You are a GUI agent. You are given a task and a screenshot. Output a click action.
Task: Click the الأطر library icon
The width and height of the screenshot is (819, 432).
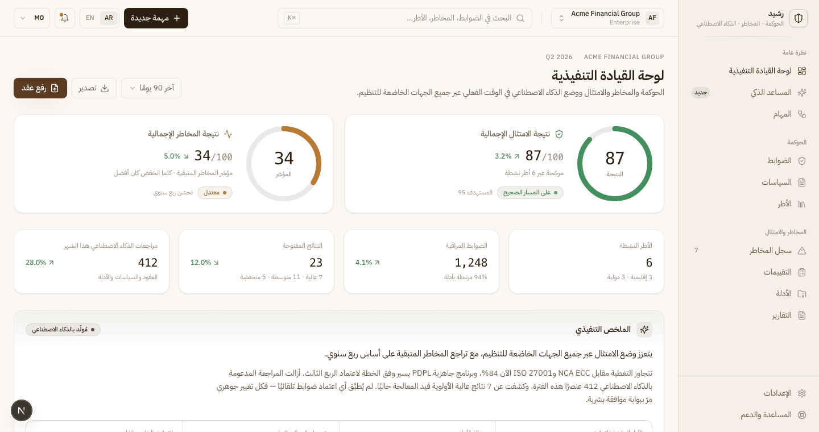pyautogui.click(x=802, y=204)
